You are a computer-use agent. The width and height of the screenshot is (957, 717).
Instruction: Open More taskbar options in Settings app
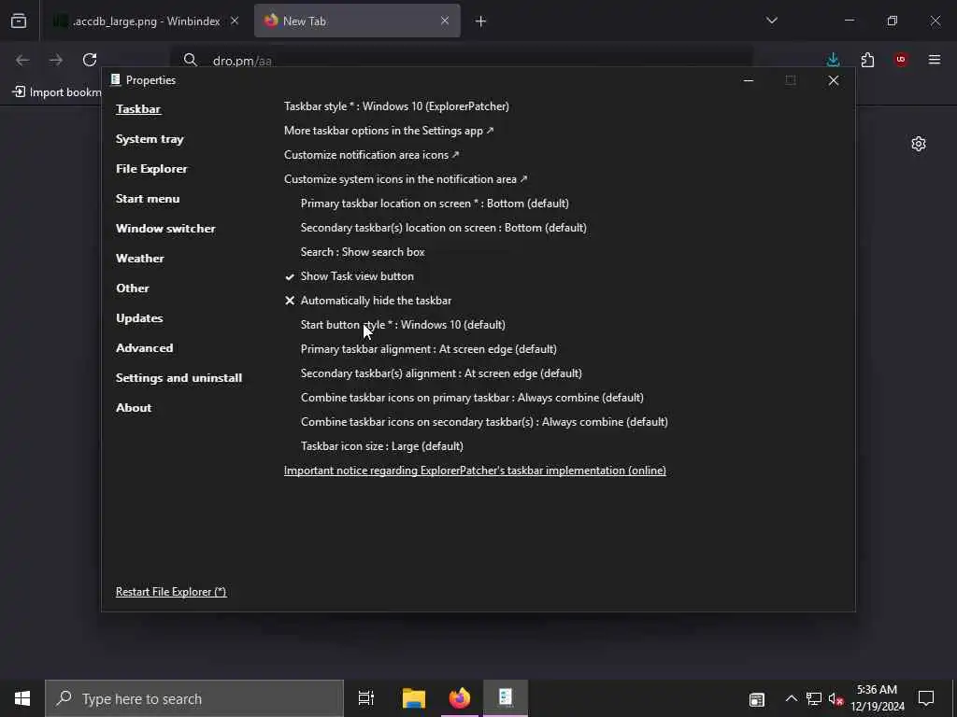(389, 131)
